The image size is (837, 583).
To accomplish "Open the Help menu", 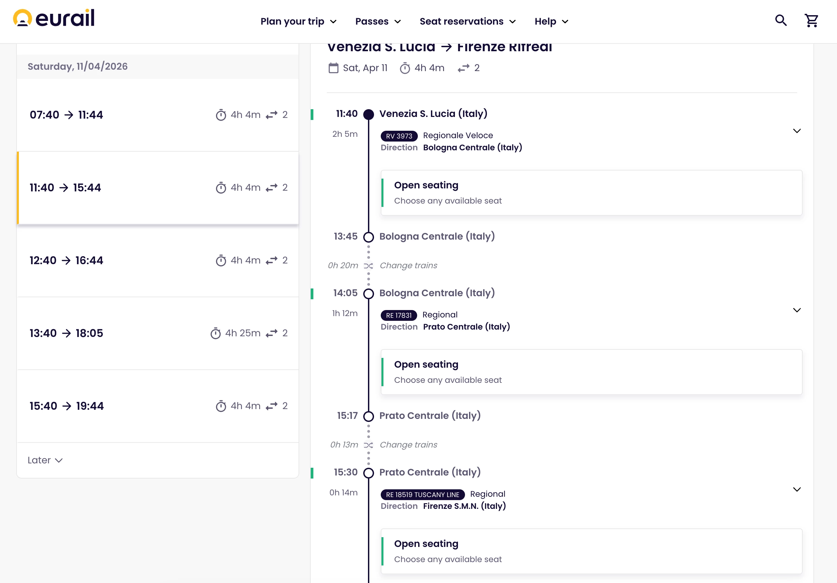I will coord(551,22).
